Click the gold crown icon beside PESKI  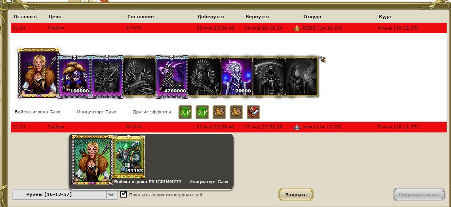297,28
